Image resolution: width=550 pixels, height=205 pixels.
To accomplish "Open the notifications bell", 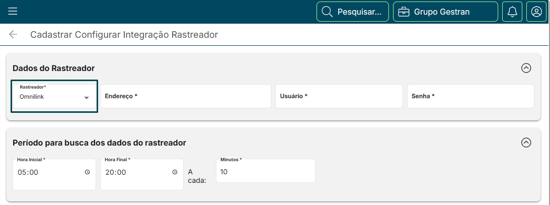I will 512,12.
